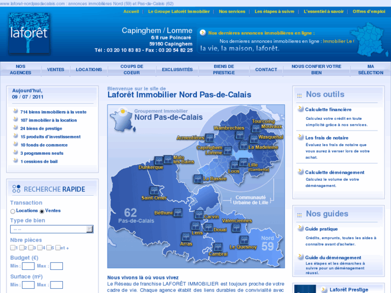Open the Capinghem Lomme agency marker

228,150
